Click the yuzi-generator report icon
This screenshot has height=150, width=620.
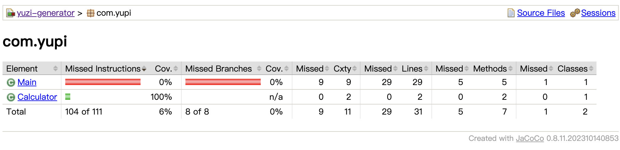(x=11, y=13)
